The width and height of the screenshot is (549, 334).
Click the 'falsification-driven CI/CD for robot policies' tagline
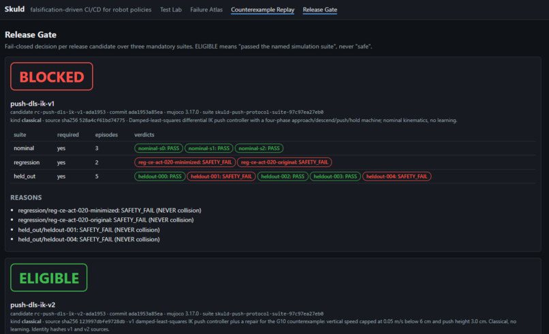click(x=91, y=10)
